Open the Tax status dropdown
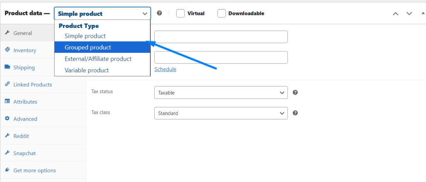The width and height of the screenshot is (426, 182). 221,93
